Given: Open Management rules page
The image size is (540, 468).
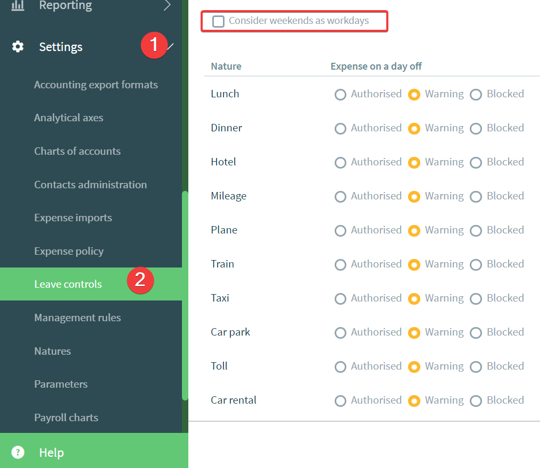Looking at the screenshot, I should click(78, 317).
